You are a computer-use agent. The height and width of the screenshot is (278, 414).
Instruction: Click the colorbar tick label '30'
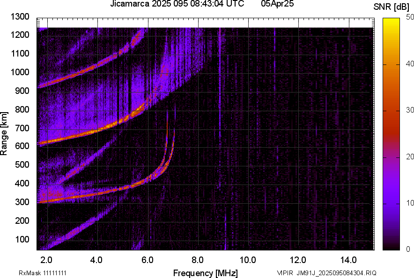(410, 110)
